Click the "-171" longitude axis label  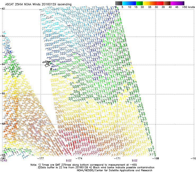pyautogui.click(x=117, y=159)
